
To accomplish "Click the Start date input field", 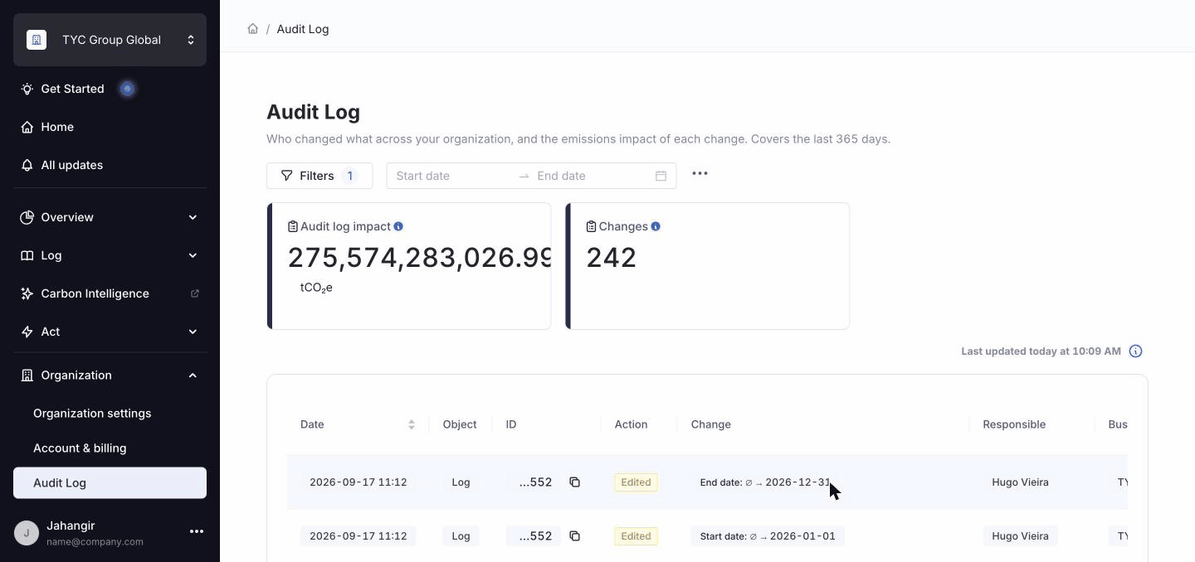I will [452, 176].
